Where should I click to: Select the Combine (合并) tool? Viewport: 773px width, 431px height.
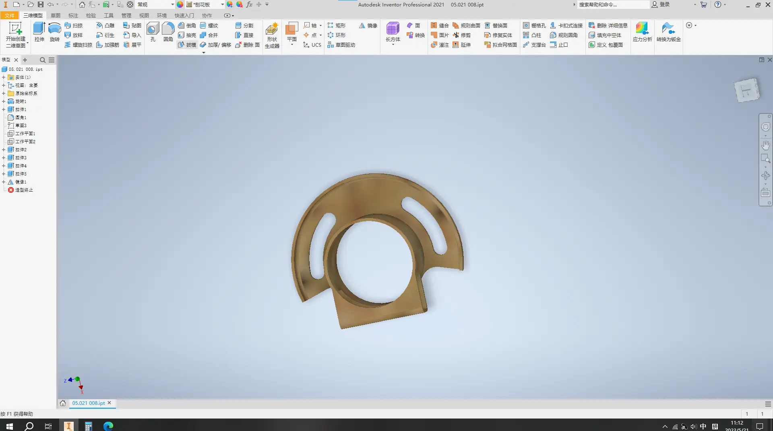tap(209, 35)
